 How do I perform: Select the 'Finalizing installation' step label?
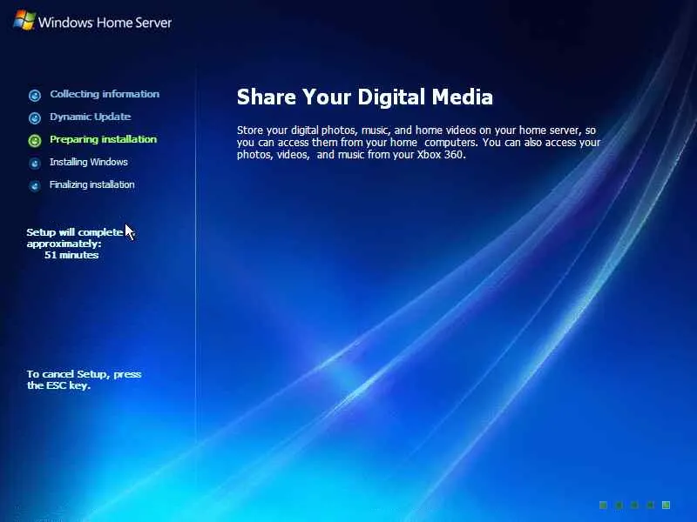click(x=92, y=184)
